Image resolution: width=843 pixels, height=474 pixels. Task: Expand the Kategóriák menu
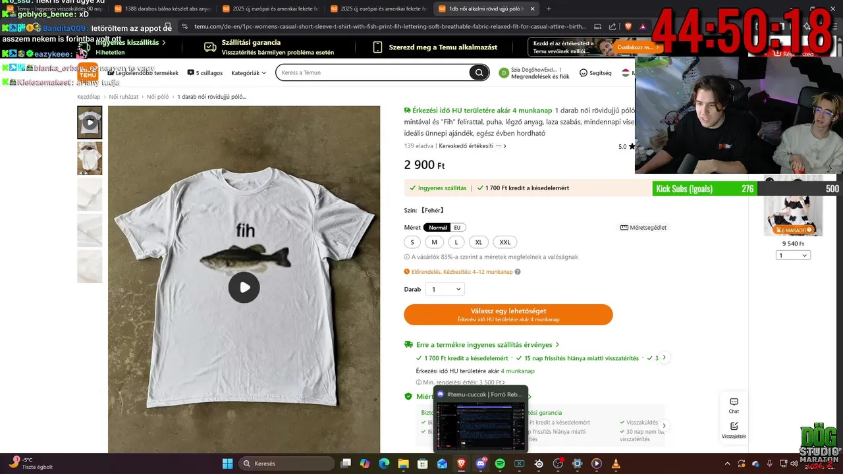pos(249,73)
